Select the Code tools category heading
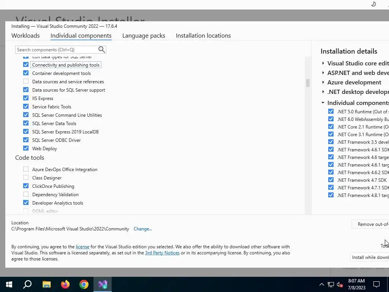The height and width of the screenshot is (292, 389). click(x=30, y=158)
